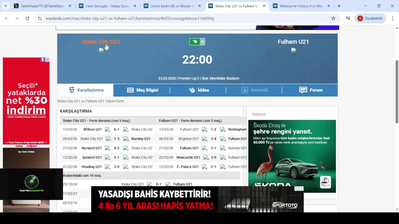Screen dimensions: 399x224
Task: Open a new tab with plus button
Action: click(339, 6)
